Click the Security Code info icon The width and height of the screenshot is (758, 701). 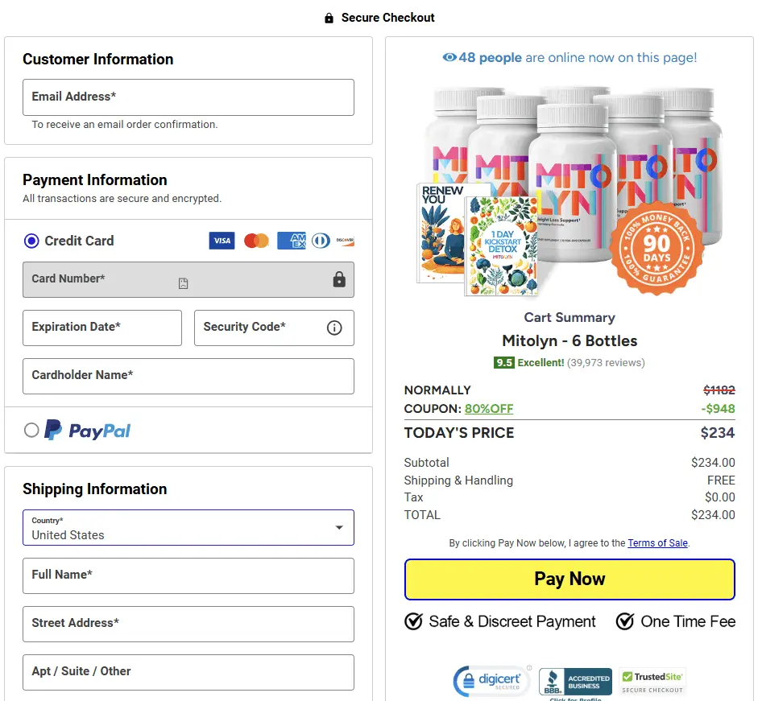coord(334,328)
